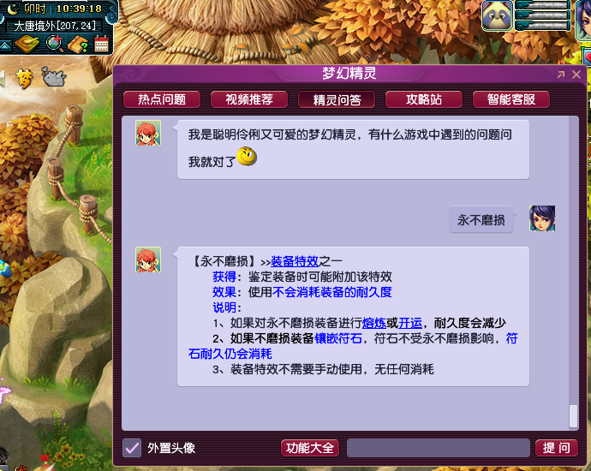Screen dimensions: 591x471
Task: Click the gray flying pig icon
Action: click(x=54, y=77)
